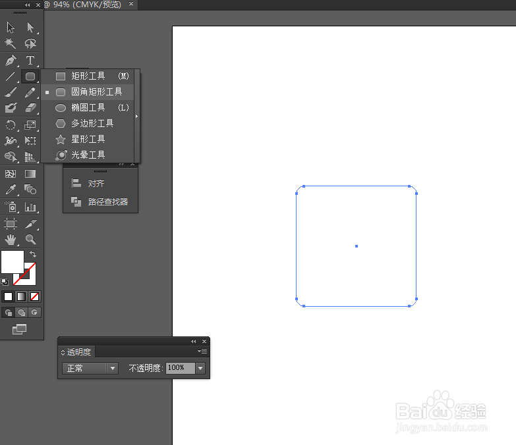Select the Blob Brush tool
This screenshot has width=516, height=445.
11,108
